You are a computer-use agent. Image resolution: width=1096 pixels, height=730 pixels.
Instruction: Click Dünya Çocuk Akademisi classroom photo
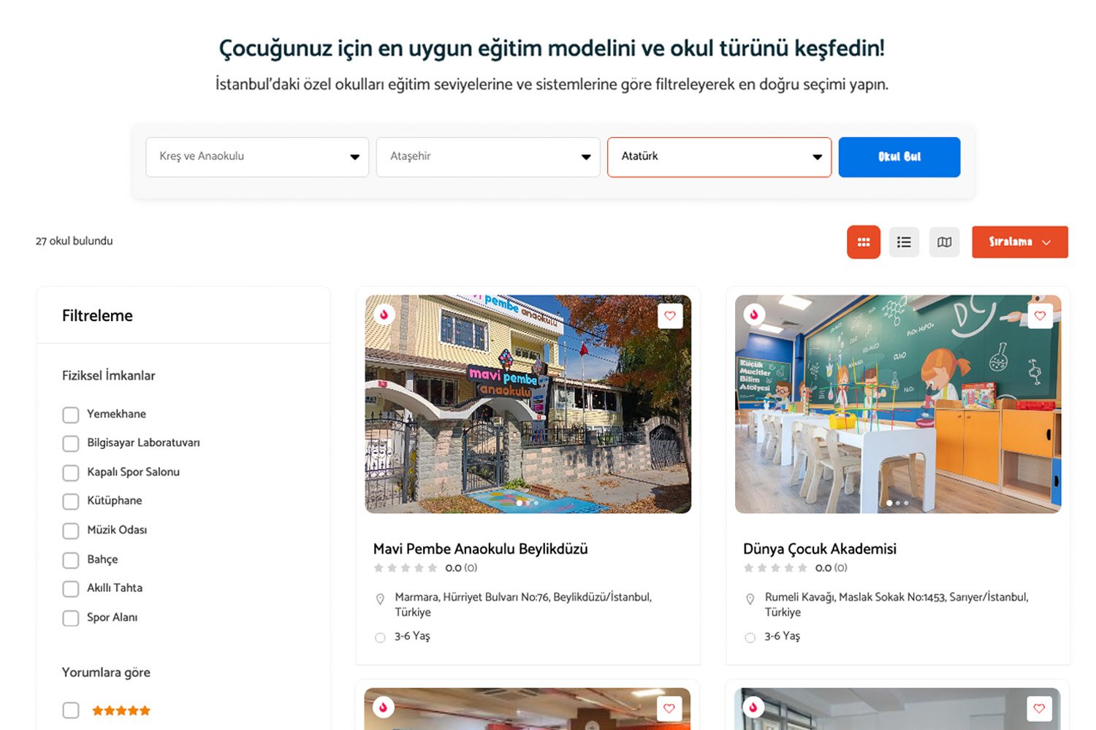(x=898, y=404)
